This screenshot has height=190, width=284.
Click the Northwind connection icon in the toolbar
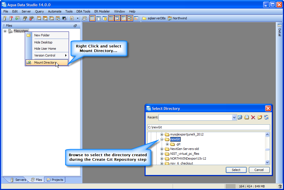tap(170, 18)
